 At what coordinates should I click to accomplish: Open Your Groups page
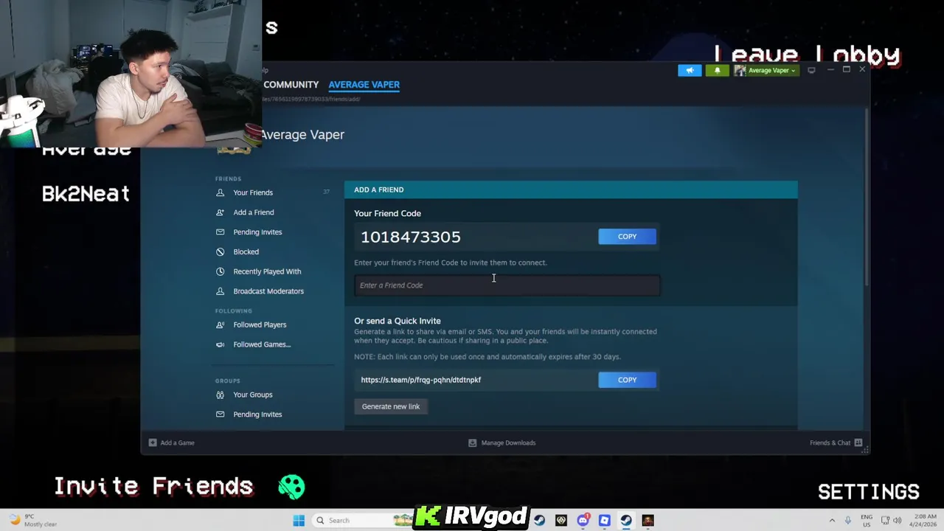[x=253, y=395]
